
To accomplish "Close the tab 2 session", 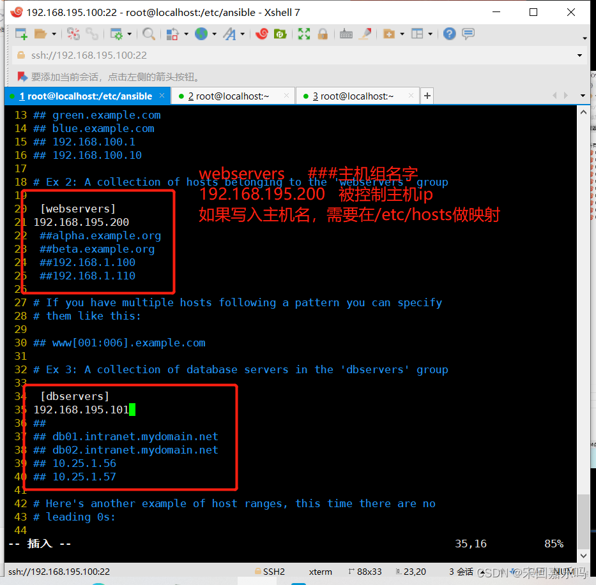I will tap(287, 96).
